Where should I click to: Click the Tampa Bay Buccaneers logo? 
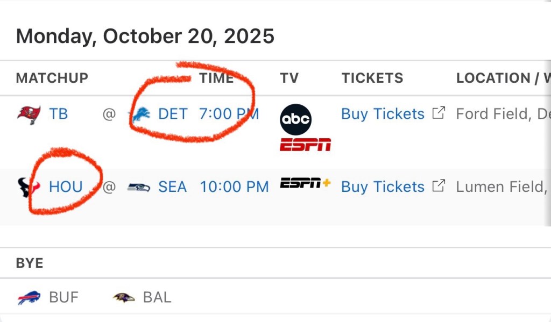pyautogui.click(x=29, y=114)
